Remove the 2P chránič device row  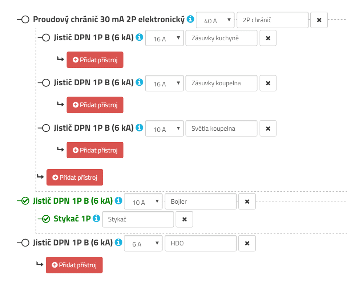point(319,20)
